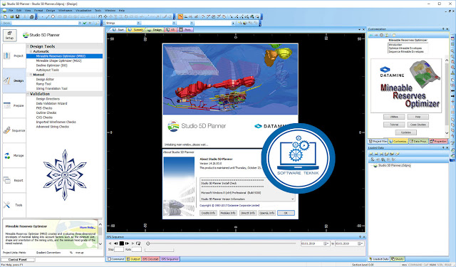Select Ramp Tool item
The height and width of the screenshot is (267, 456).
(x=43, y=84)
